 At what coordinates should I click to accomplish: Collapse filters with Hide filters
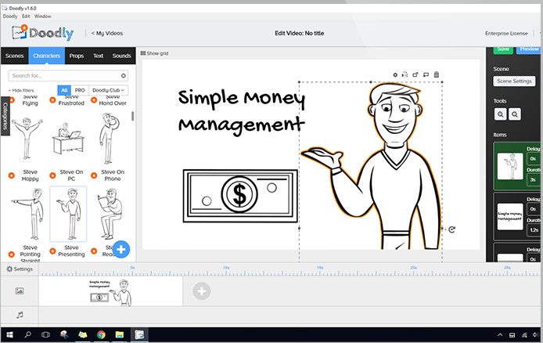[x=21, y=90]
